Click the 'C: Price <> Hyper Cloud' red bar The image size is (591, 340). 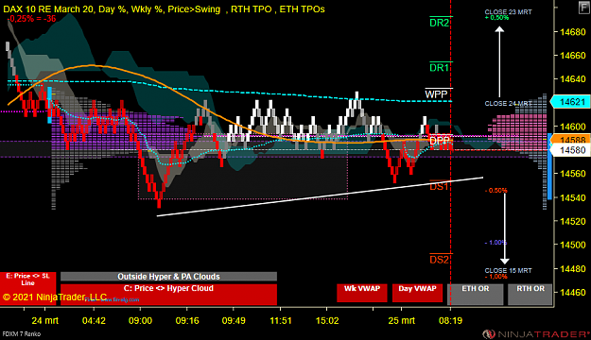tap(168, 295)
